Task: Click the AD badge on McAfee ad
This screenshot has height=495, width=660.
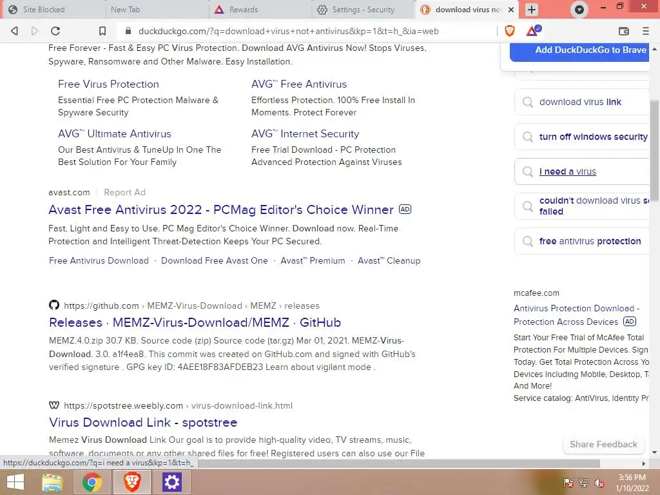Action: point(630,322)
